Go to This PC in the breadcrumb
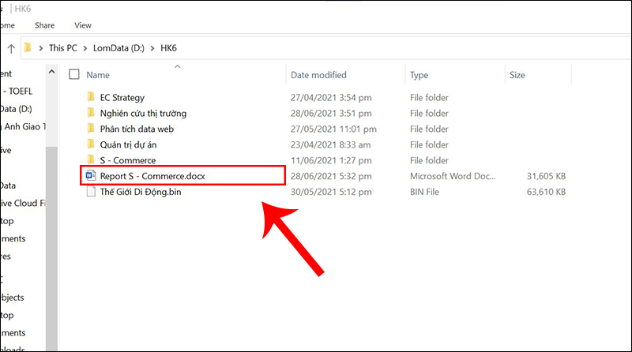Viewport: 632px width, 352px height. (x=63, y=48)
